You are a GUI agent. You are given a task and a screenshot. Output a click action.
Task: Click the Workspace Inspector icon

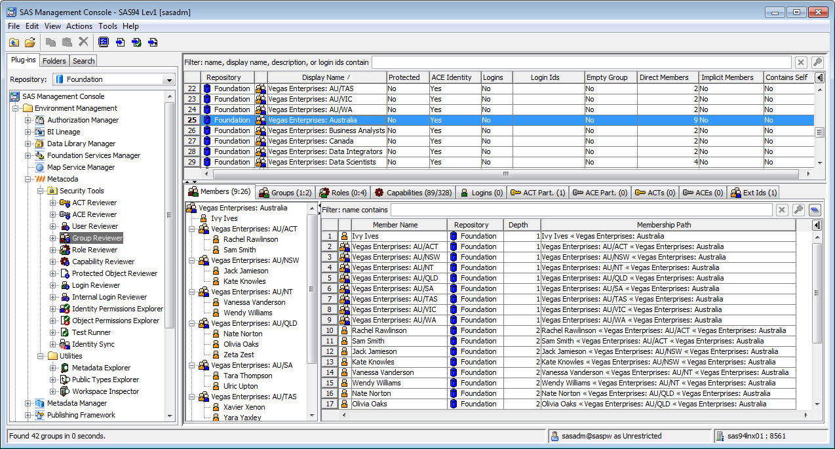coord(64,391)
